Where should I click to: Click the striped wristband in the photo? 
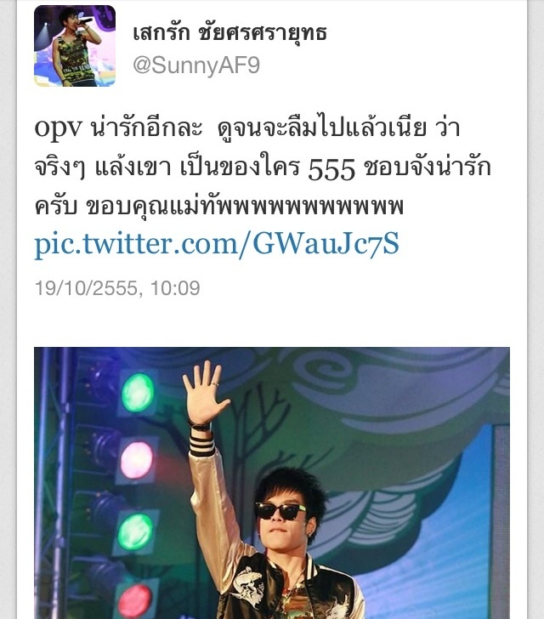pyautogui.click(x=201, y=446)
